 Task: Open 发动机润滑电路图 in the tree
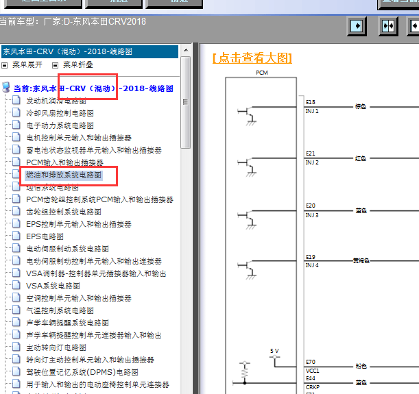pyautogui.click(x=56, y=101)
